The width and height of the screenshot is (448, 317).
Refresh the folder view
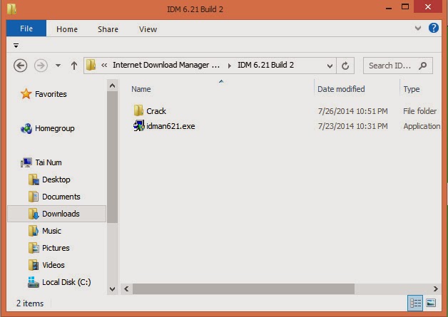pos(345,66)
